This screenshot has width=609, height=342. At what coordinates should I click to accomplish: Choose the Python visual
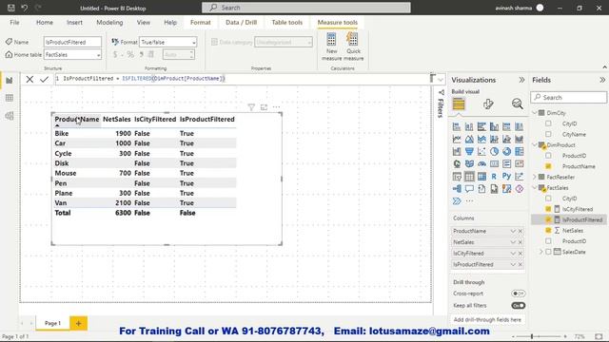point(506,176)
